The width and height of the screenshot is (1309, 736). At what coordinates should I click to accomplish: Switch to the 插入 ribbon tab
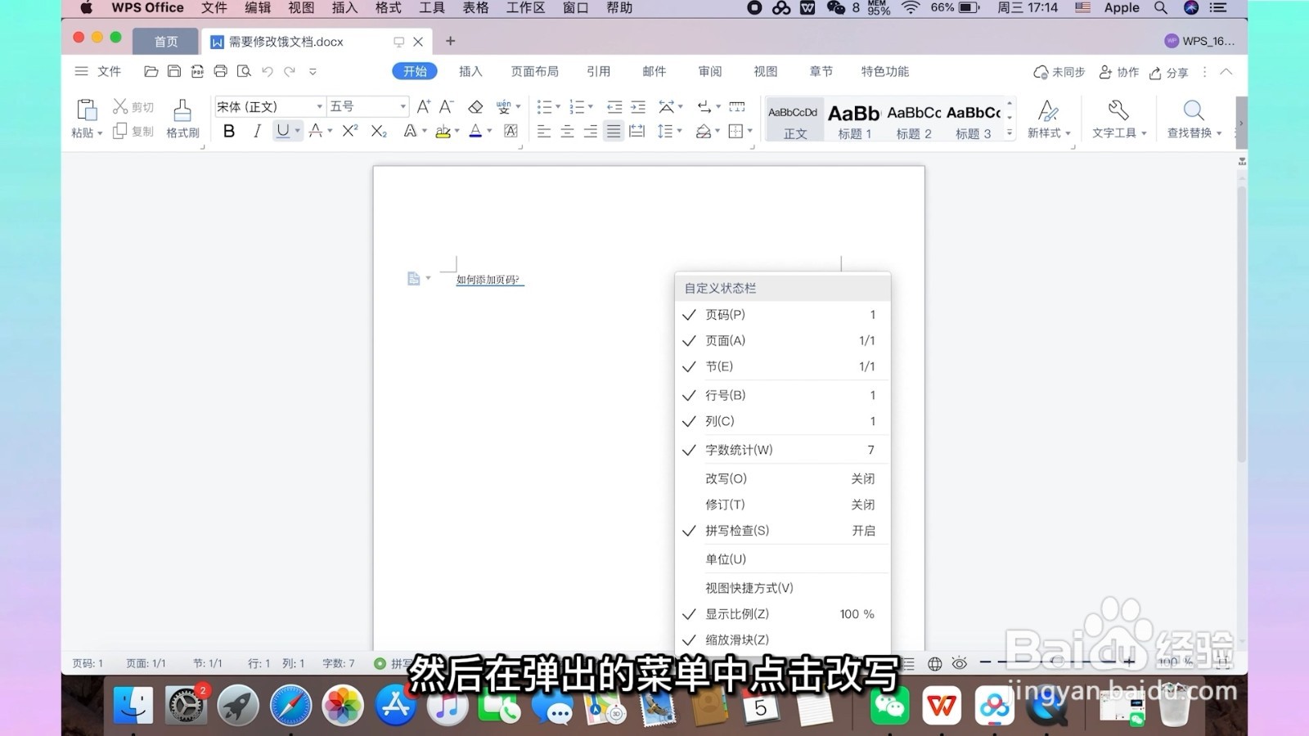[x=470, y=71]
